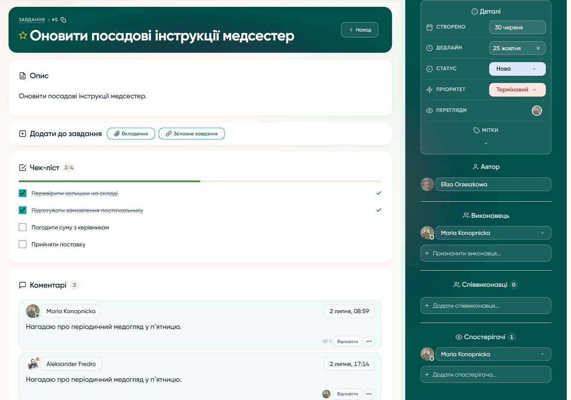Open more options on Aleksander Fredro's comment
571x400 pixels.
click(x=369, y=394)
